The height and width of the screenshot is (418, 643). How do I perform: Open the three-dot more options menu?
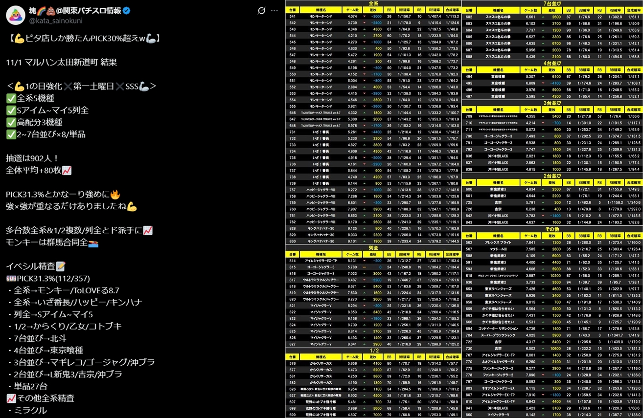(x=275, y=10)
